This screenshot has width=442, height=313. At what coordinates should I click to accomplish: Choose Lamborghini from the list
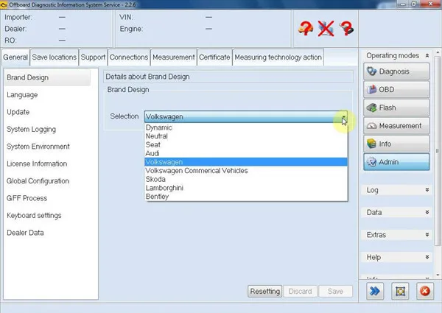point(246,188)
